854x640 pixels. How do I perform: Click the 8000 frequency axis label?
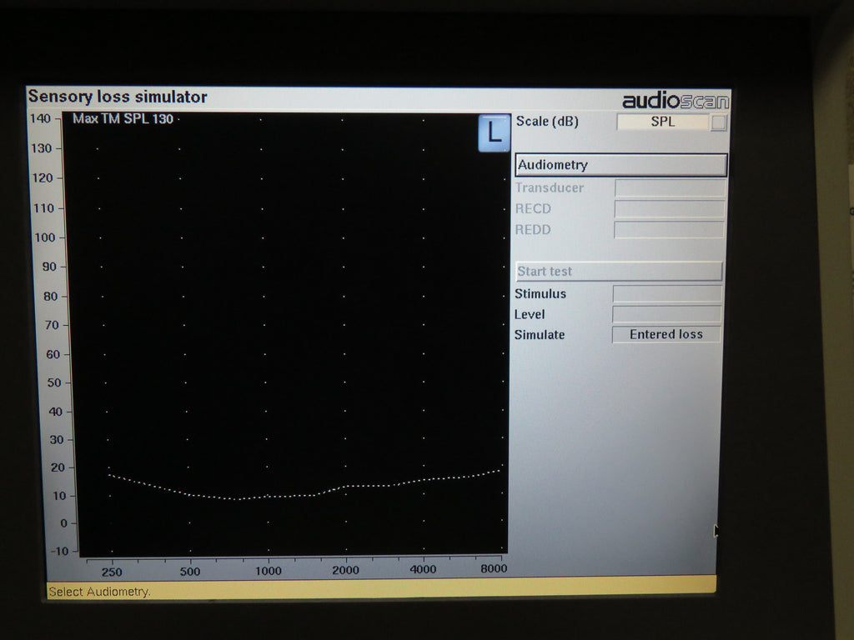click(x=494, y=568)
